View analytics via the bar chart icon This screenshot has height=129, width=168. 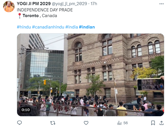pos(119,123)
